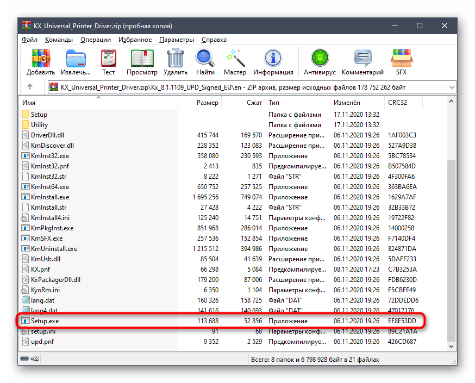Click the disk drive icon in status bar
This screenshot has width=475, height=383.
click(24, 359)
